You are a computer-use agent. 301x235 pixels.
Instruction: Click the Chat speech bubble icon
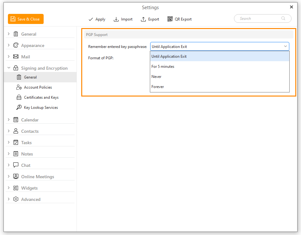tap(16, 165)
